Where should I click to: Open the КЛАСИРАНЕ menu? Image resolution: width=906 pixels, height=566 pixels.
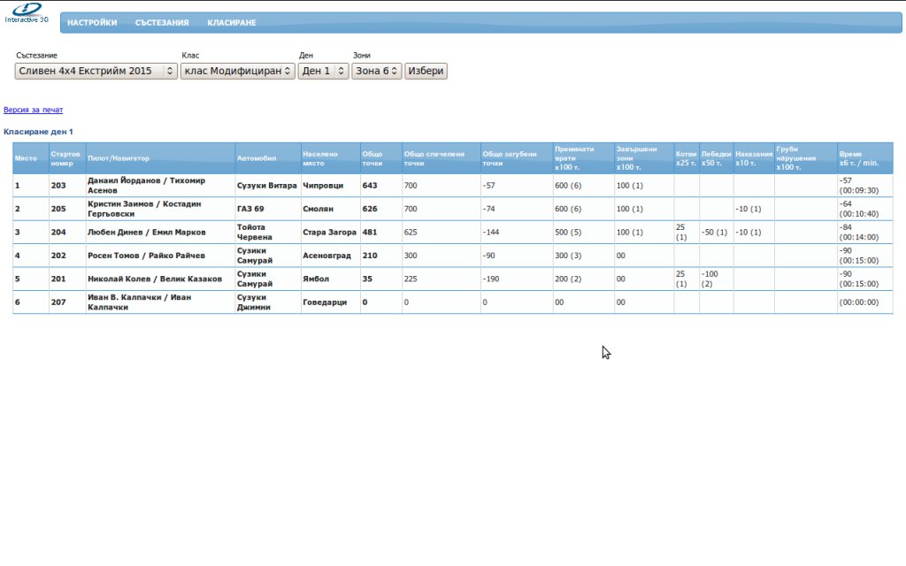(x=232, y=23)
